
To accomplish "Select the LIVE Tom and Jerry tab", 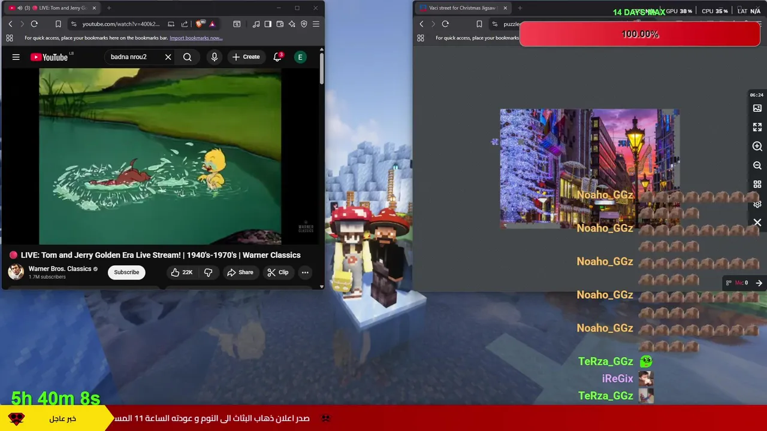I will (x=53, y=8).
